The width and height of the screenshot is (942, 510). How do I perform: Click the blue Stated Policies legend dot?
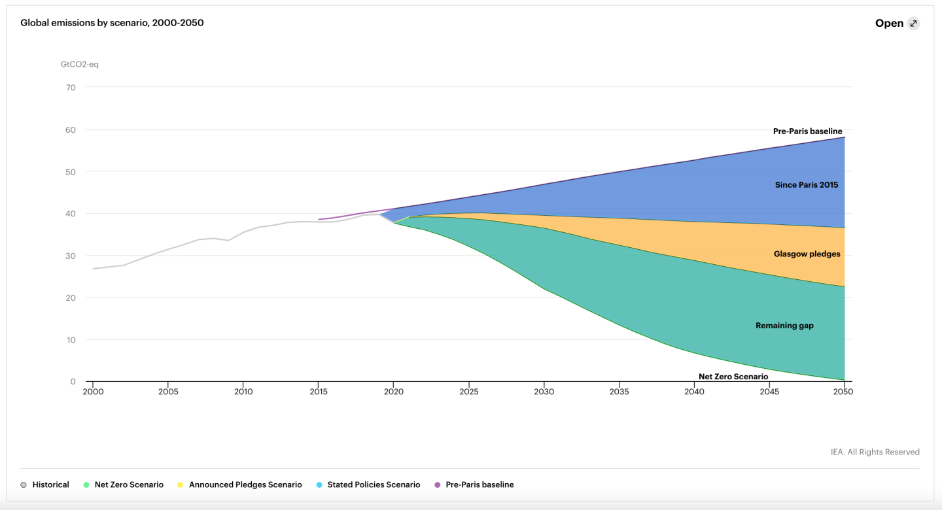[319, 485]
